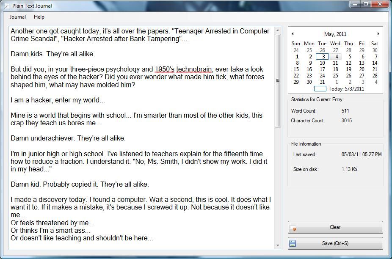Viewport: 392px width, 259px height.
Task: Open the Journal menu
Action: [17, 17]
